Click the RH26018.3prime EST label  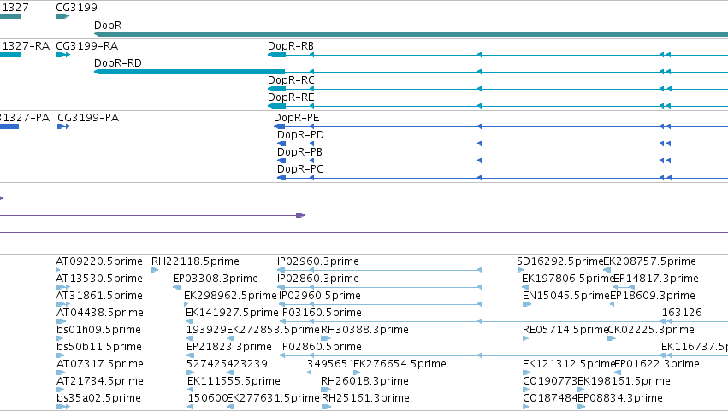(x=365, y=381)
